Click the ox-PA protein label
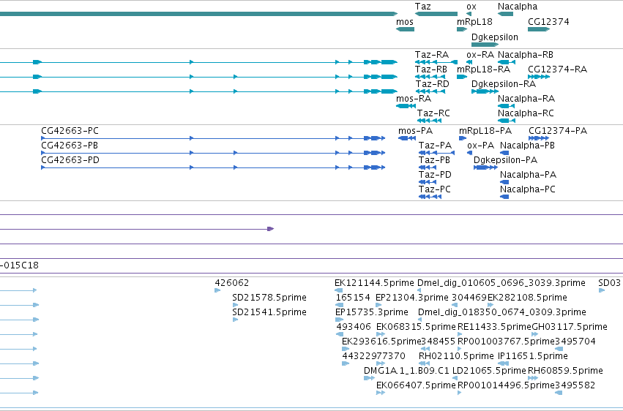The image size is (623, 411). coord(481,146)
